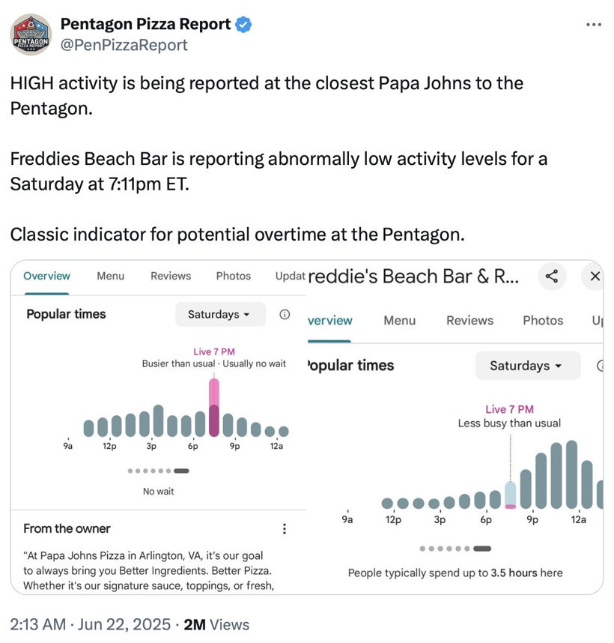Close the Freddie's Beach Bar panel

tap(595, 277)
